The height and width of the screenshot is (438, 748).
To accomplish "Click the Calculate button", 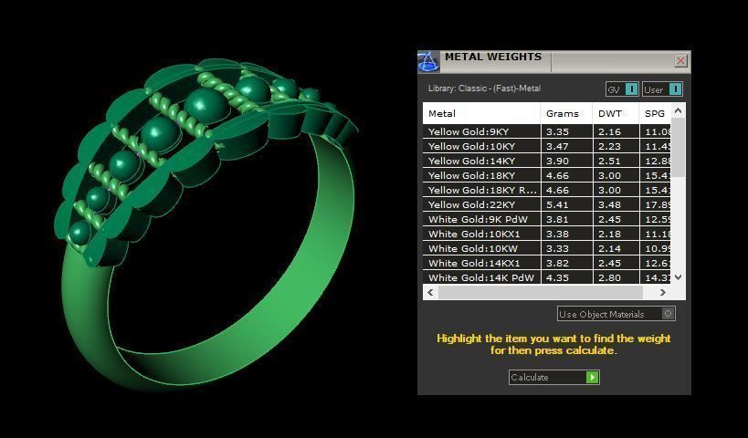I will 553,377.
